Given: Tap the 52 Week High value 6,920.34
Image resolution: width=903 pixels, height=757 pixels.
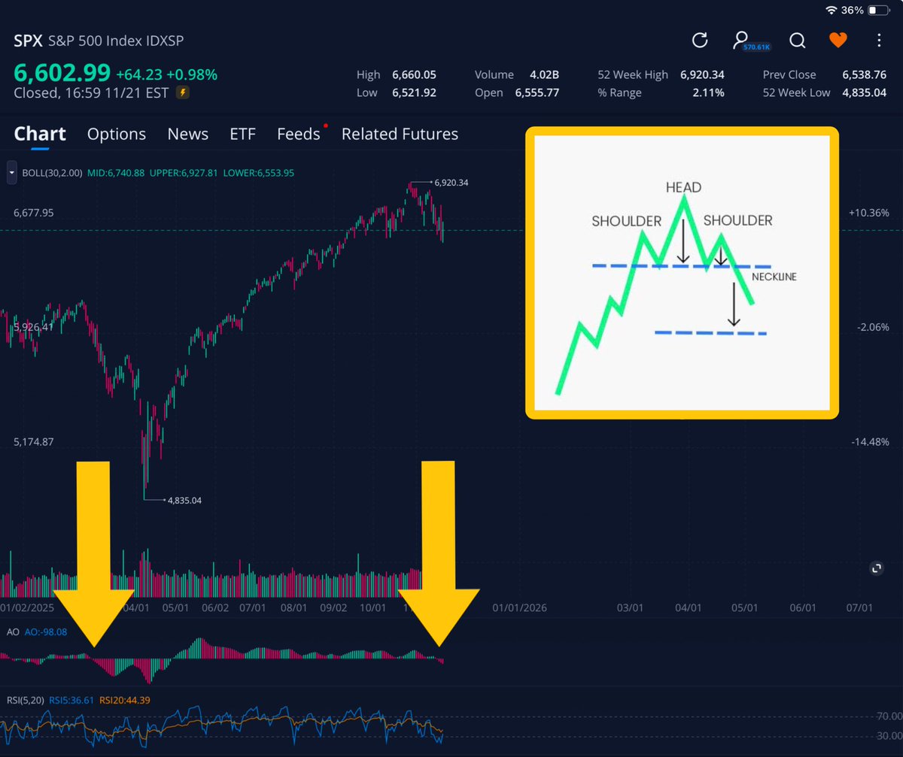Looking at the screenshot, I should click(702, 74).
